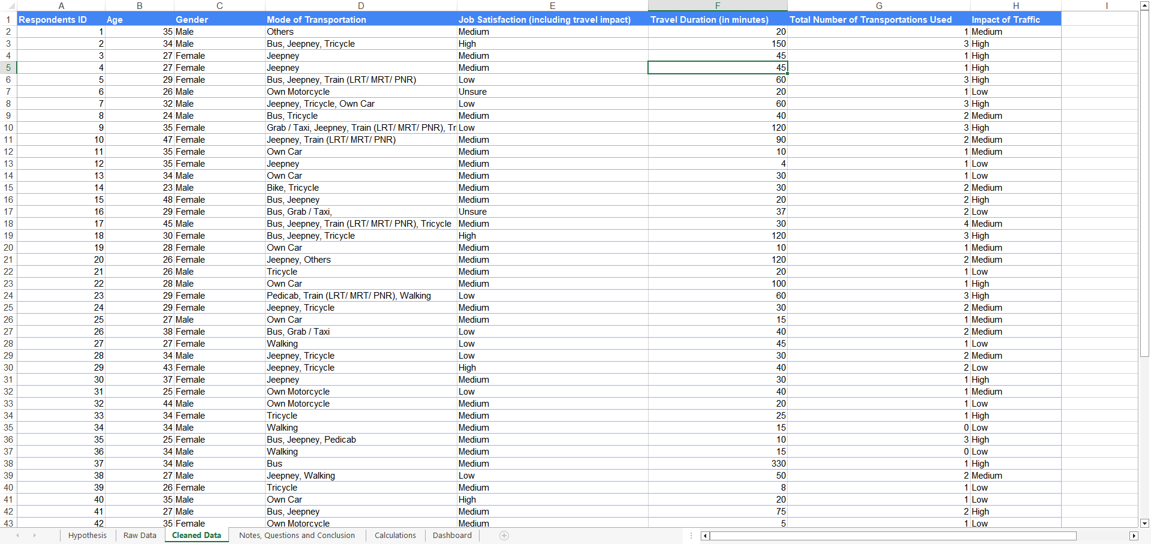Select column F by clicking its header

(717, 6)
